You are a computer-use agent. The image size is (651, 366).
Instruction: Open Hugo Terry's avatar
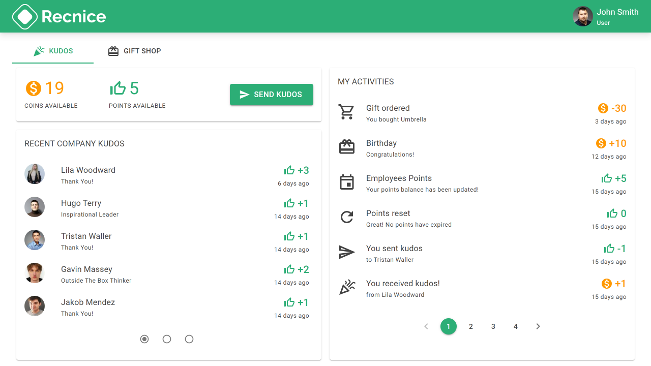point(35,207)
